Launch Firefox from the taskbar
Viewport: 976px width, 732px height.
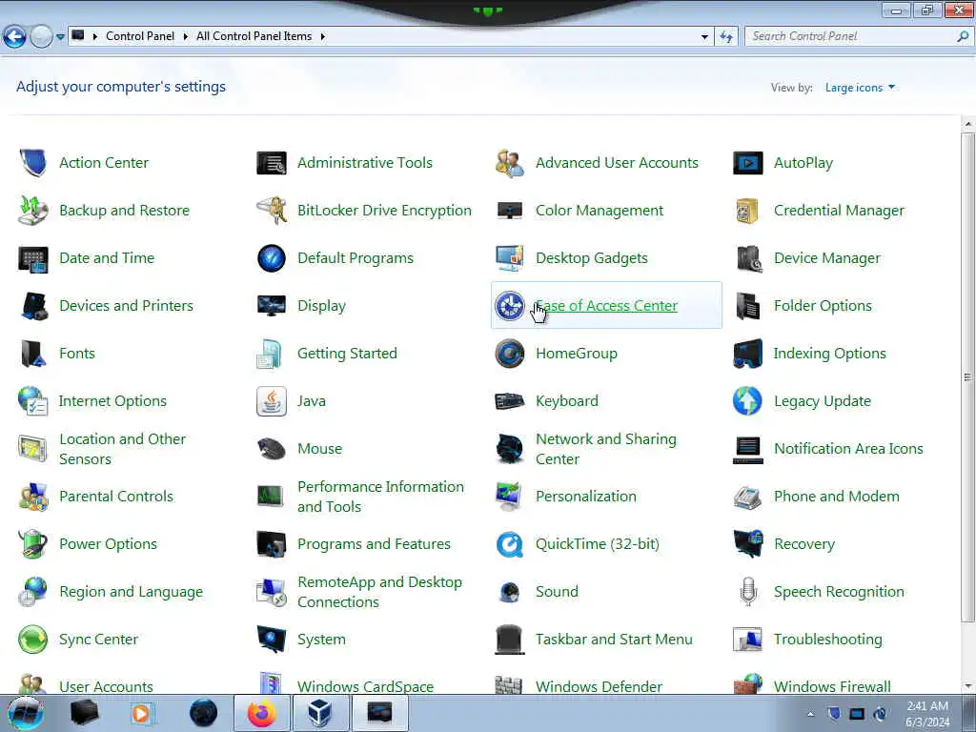point(262,713)
